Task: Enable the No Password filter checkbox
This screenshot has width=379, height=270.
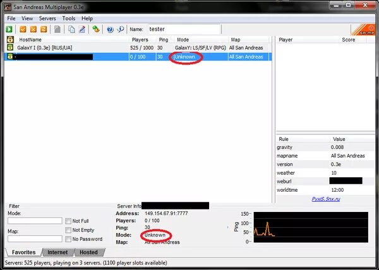Action: click(68, 239)
